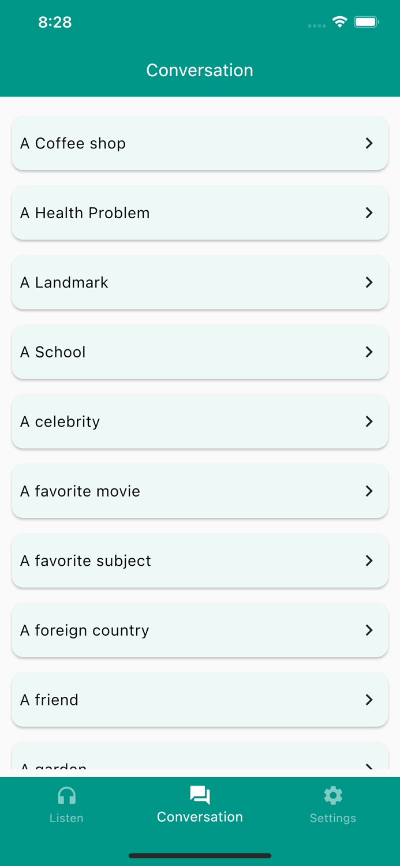Open the A favorite subject conversation
This screenshot has height=866, width=400.
[x=200, y=561]
